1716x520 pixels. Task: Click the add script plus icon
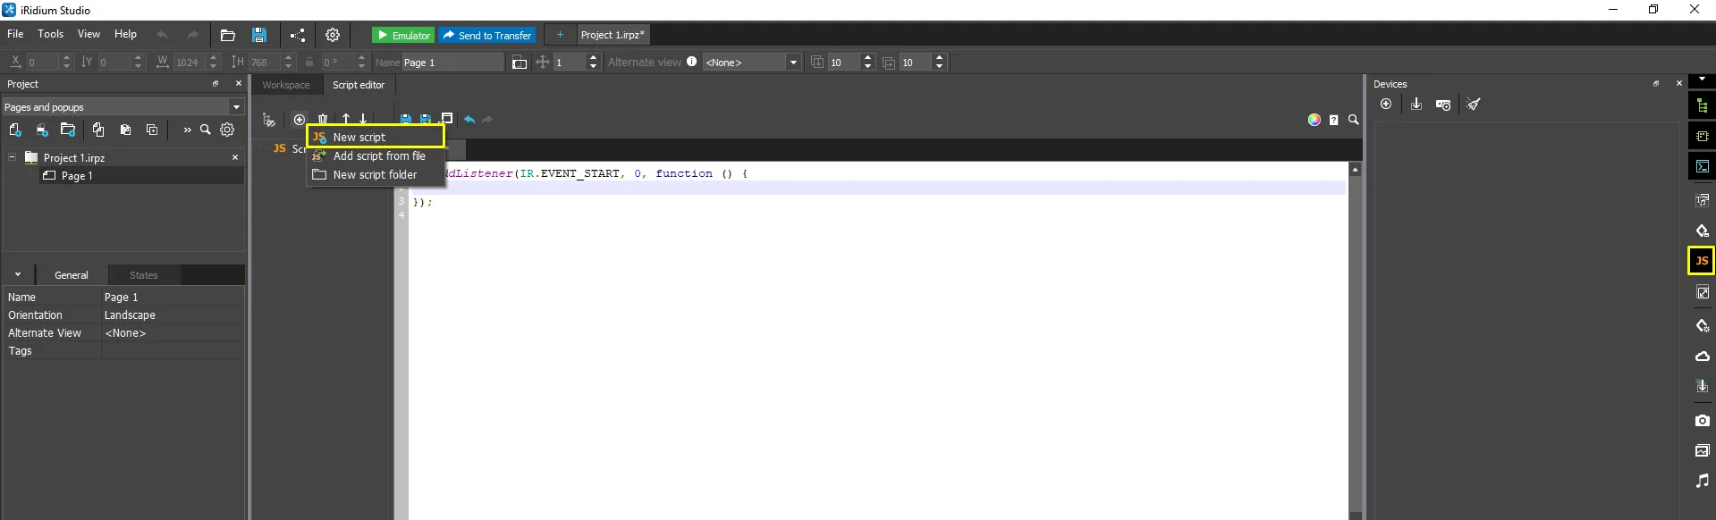coord(300,119)
